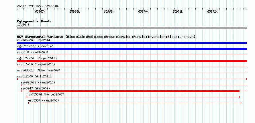255x123 pixels.
Task: Select the thick red esv5947 loss bar
Action: (x=134, y=91)
